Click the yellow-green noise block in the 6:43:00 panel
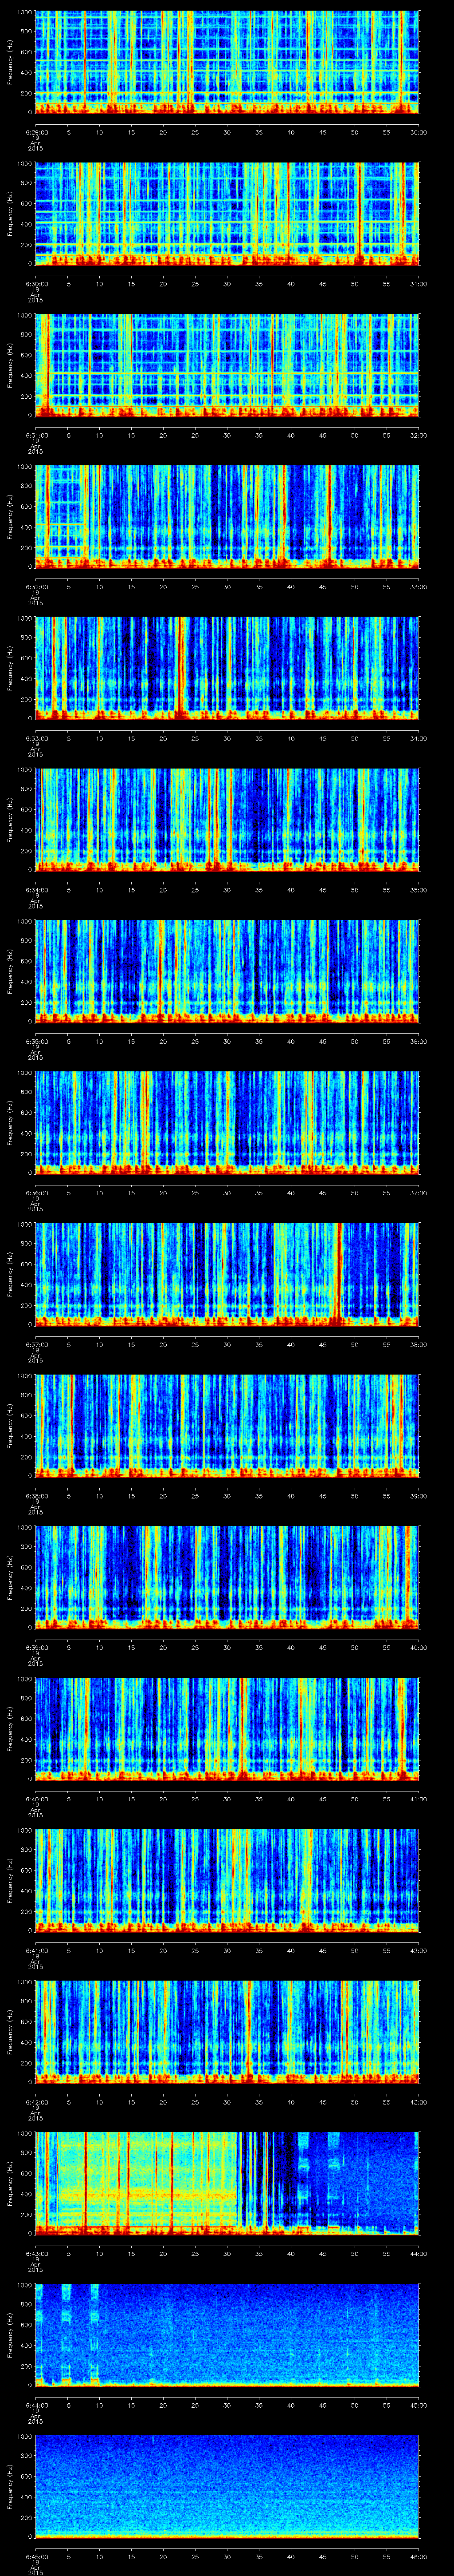 click(140, 2180)
